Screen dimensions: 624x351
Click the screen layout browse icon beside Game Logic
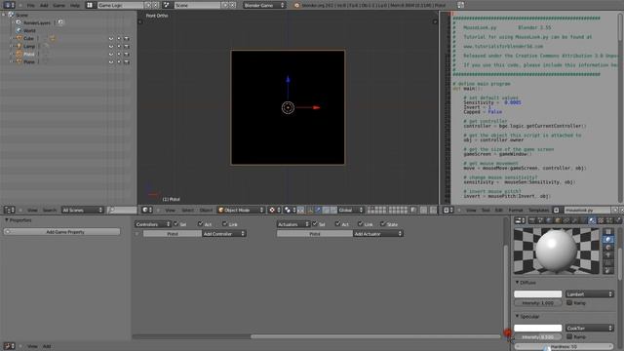point(90,5)
